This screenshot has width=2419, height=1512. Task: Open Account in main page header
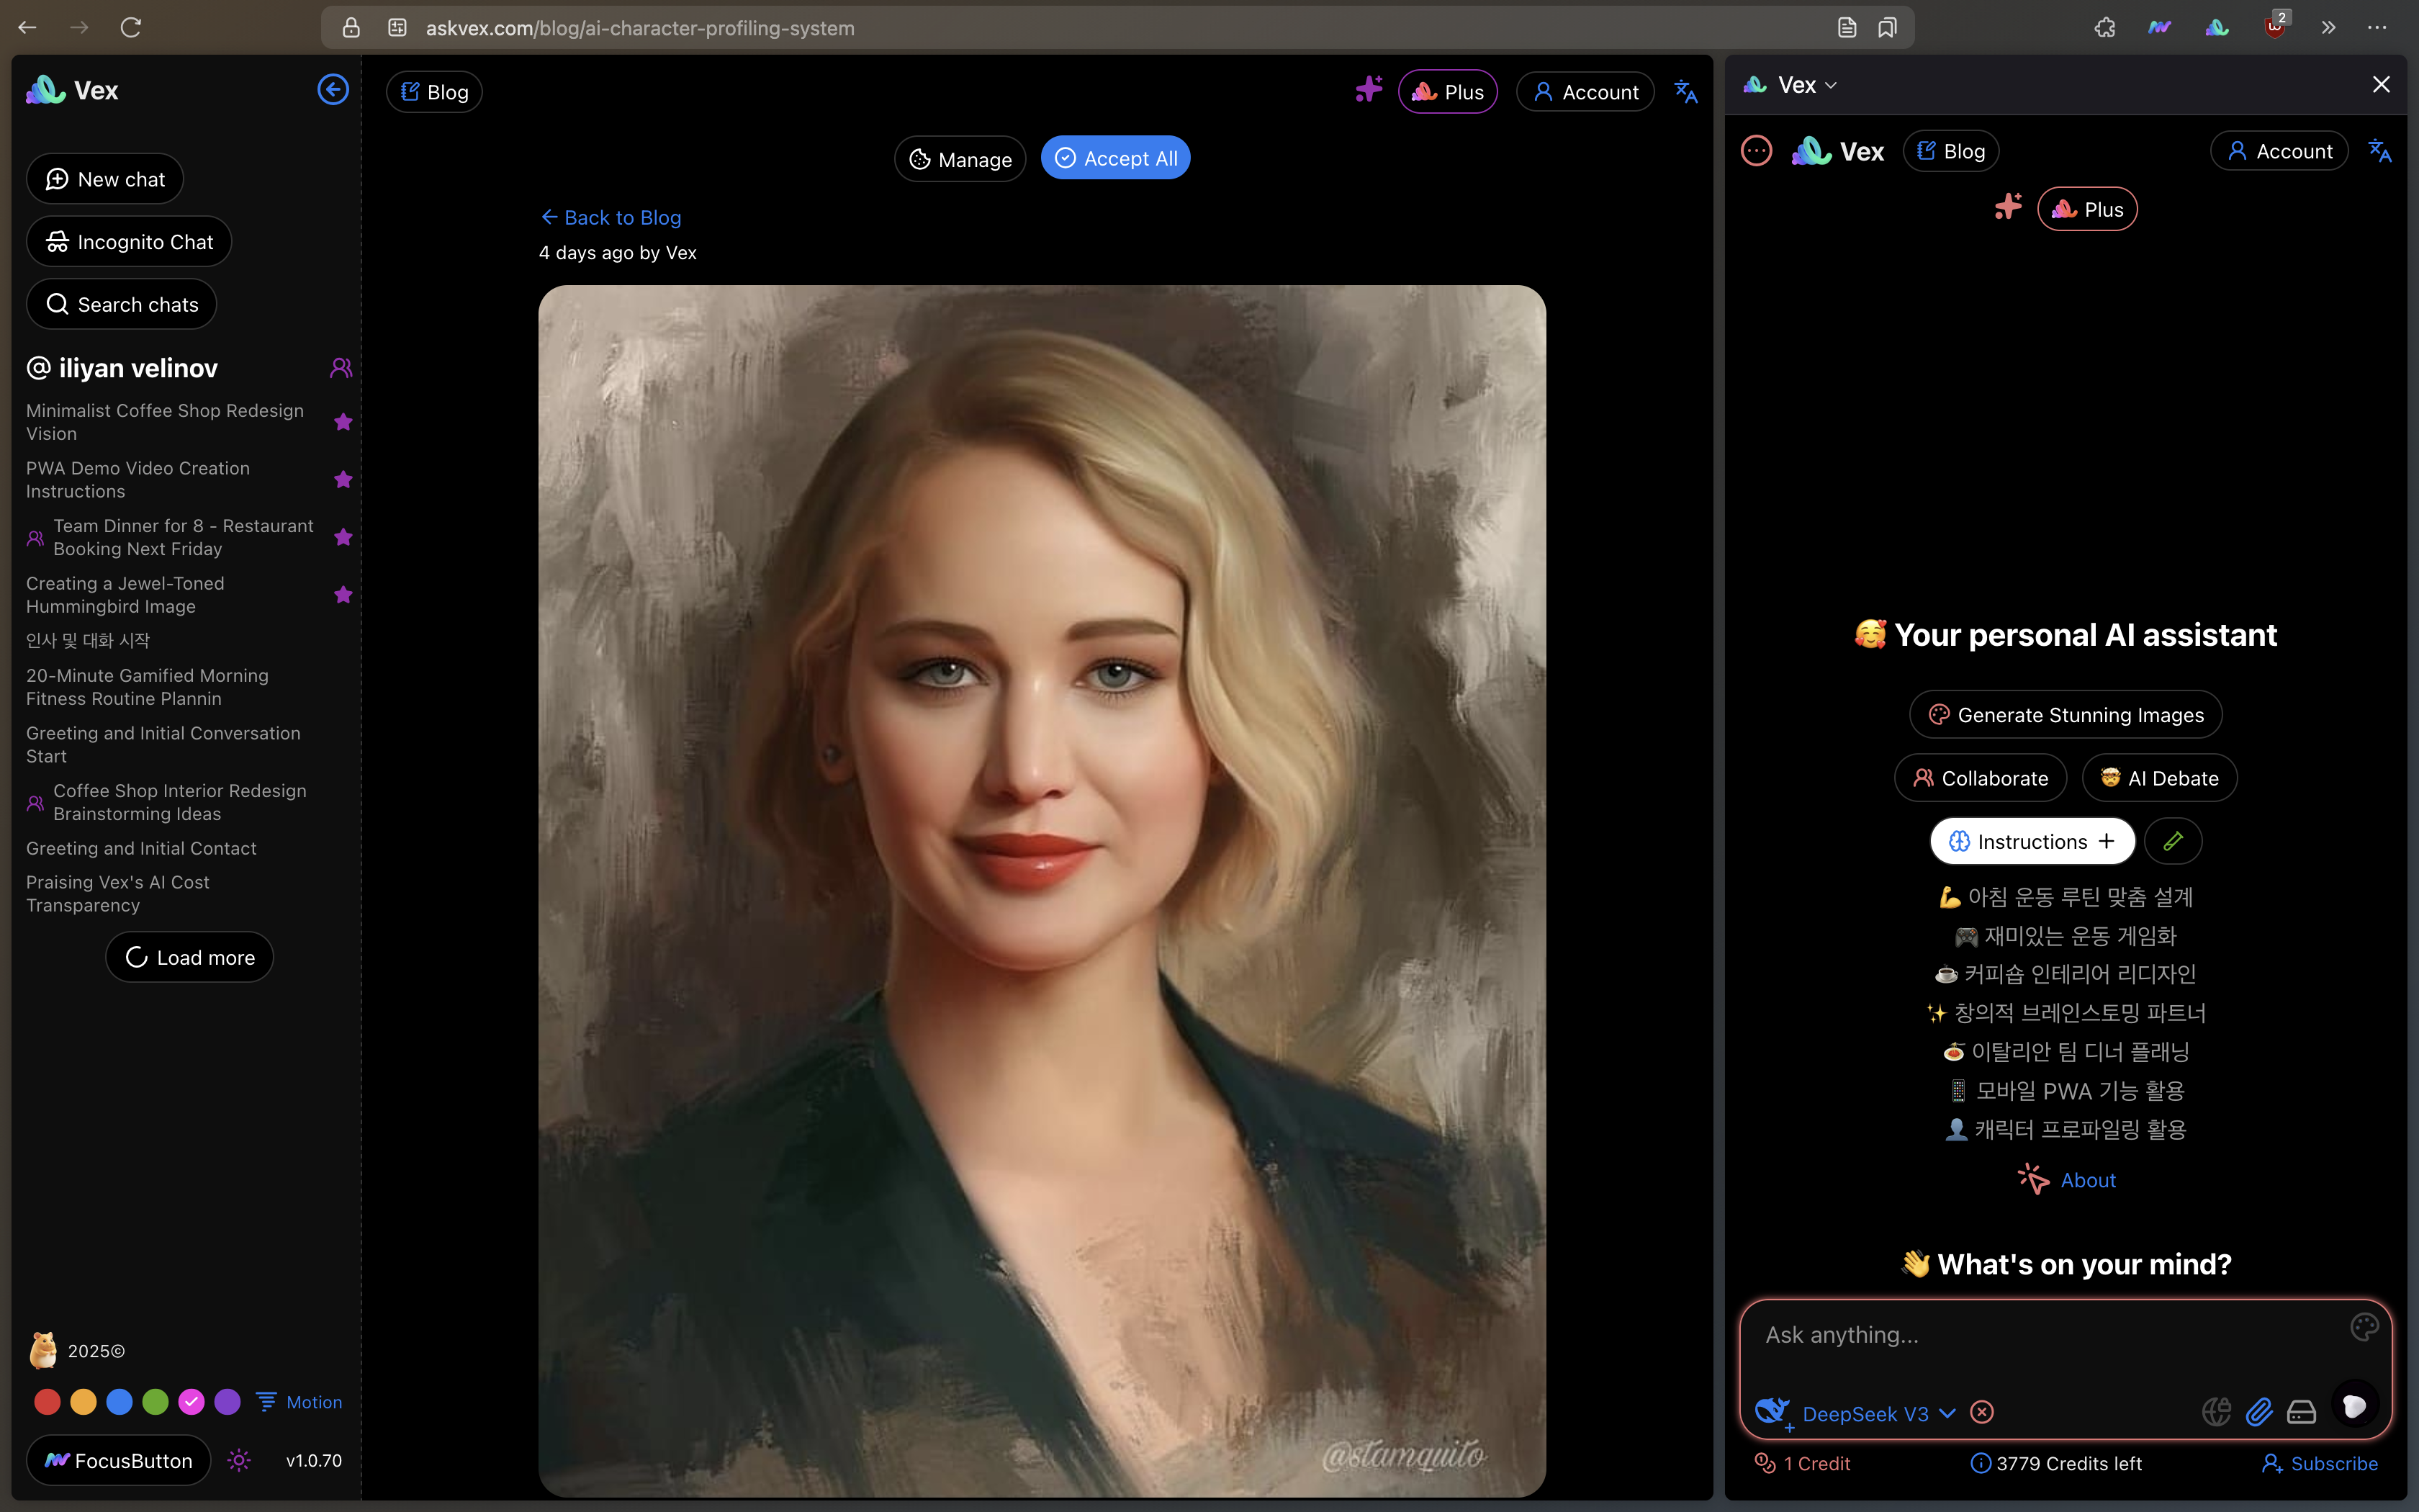tap(1585, 92)
